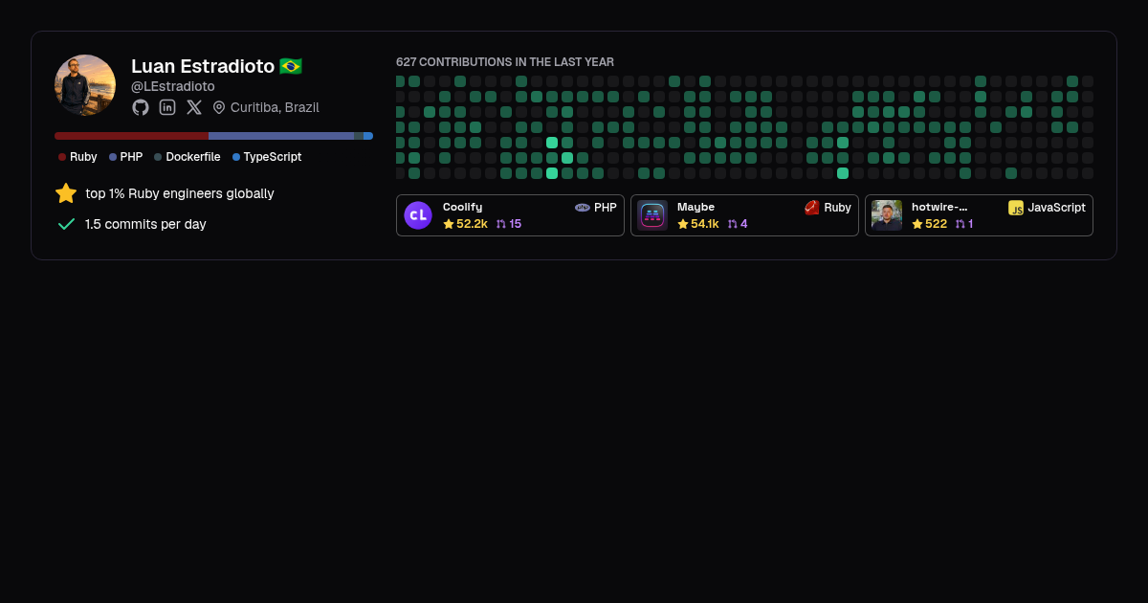Click the gold star beside top 1% Ruby engineers
The image size is (1148, 603).
point(66,193)
